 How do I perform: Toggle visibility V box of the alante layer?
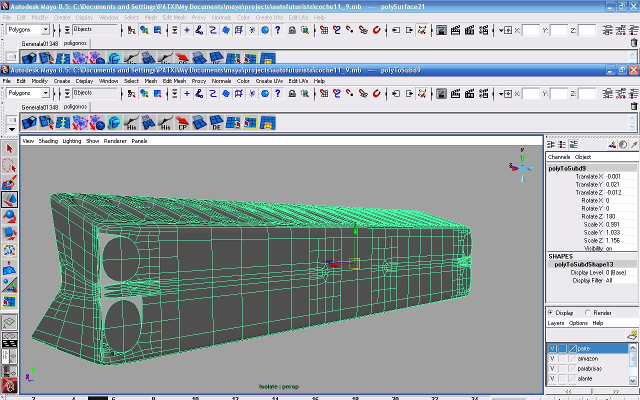552,378
